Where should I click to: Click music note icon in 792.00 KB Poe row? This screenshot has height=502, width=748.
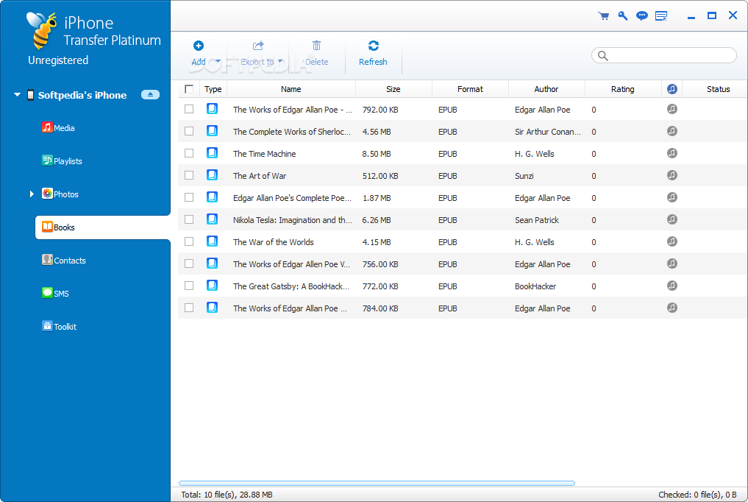tap(672, 109)
